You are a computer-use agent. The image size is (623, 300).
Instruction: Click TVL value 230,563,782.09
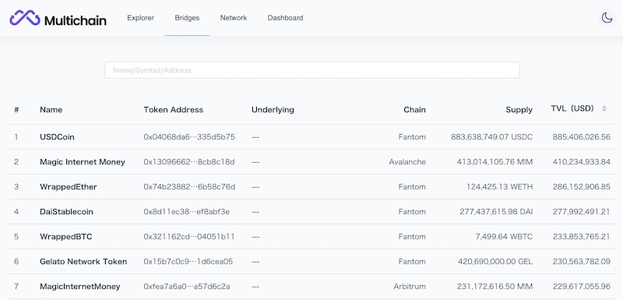click(581, 262)
